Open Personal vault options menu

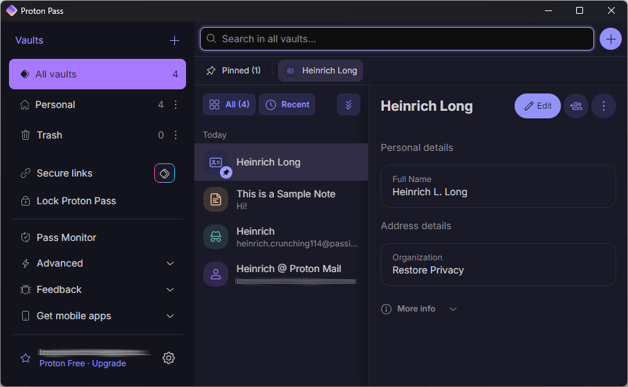coord(176,105)
